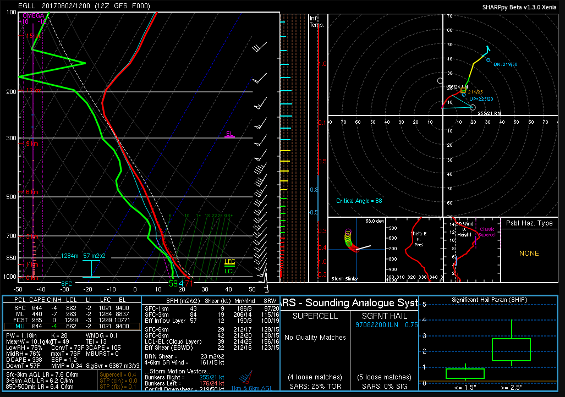Click the SUPERCELL heading in the SARS panel
Screen dimensions: 565x397
[316, 316]
